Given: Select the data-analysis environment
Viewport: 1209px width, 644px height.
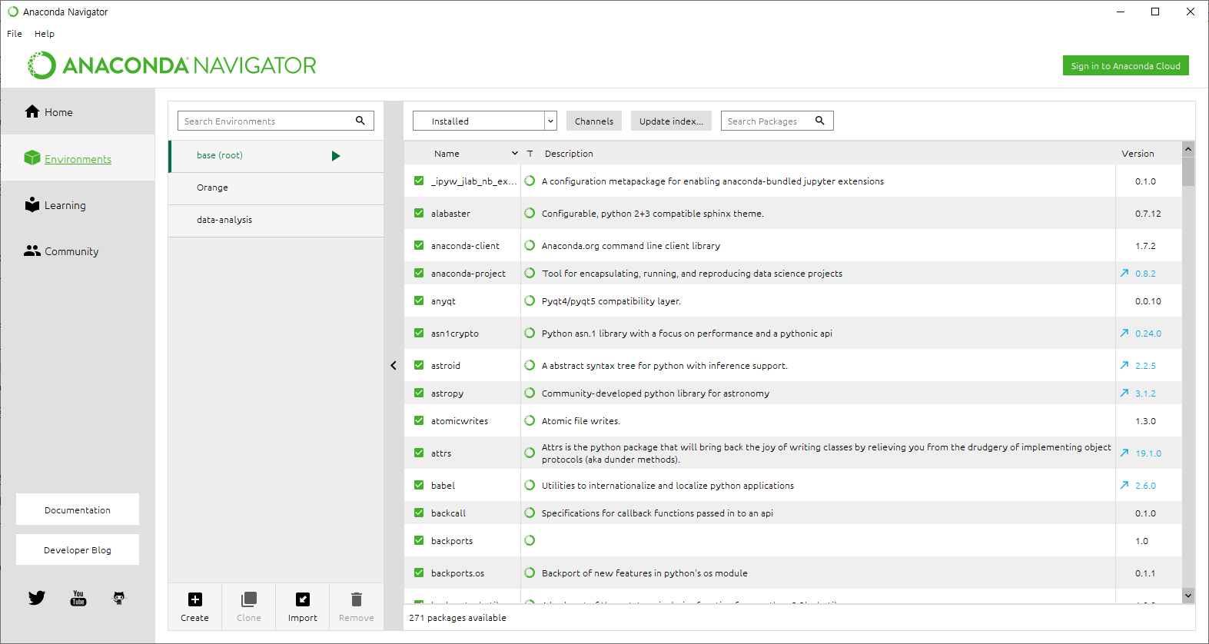Looking at the screenshot, I should coord(276,220).
